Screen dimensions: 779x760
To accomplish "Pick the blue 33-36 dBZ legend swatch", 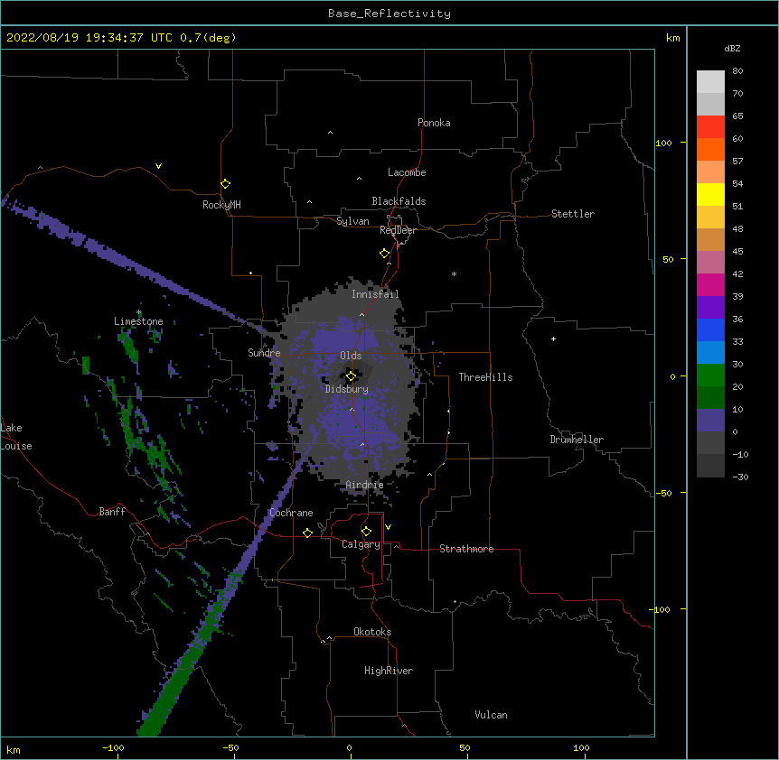I will [710, 329].
